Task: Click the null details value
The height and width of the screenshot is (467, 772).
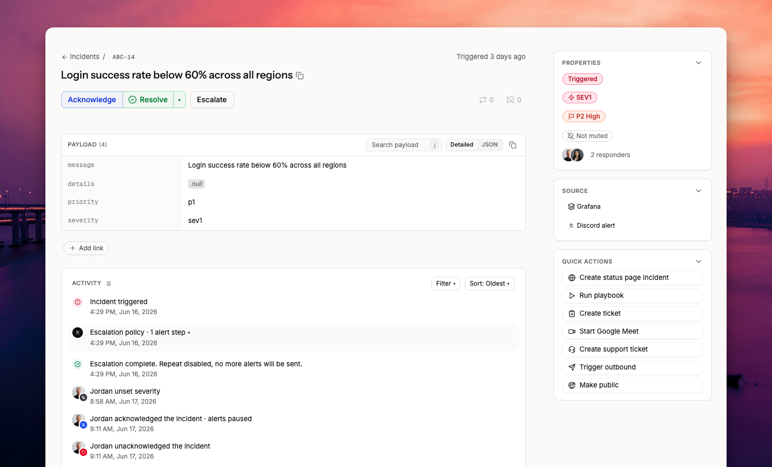Action: coord(196,184)
